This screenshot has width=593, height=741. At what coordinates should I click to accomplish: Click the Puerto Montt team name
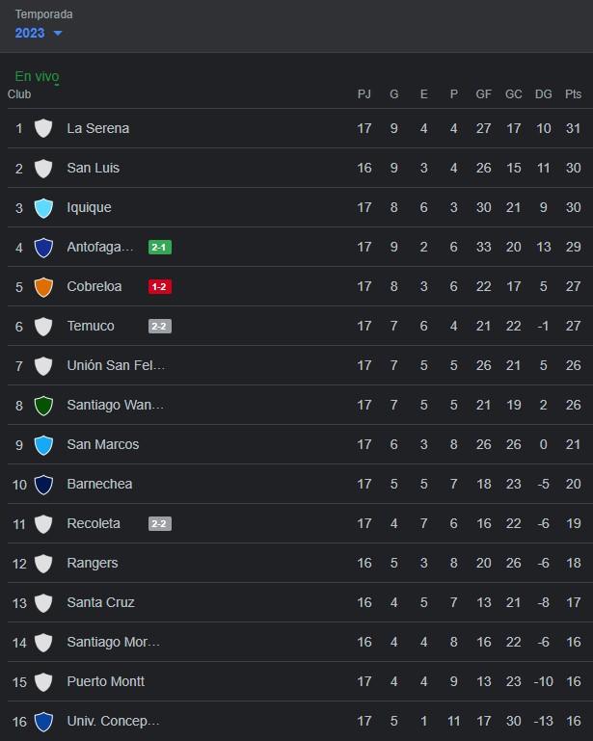pos(105,681)
